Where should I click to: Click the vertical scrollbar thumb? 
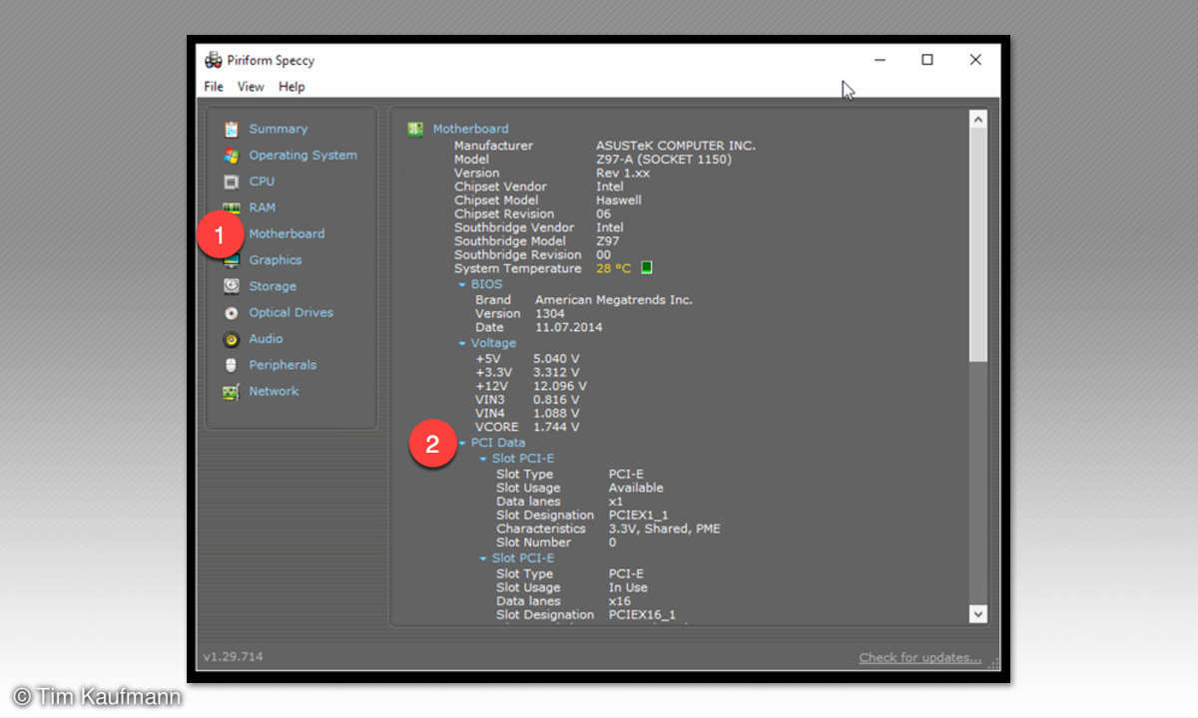pos(978,244)
